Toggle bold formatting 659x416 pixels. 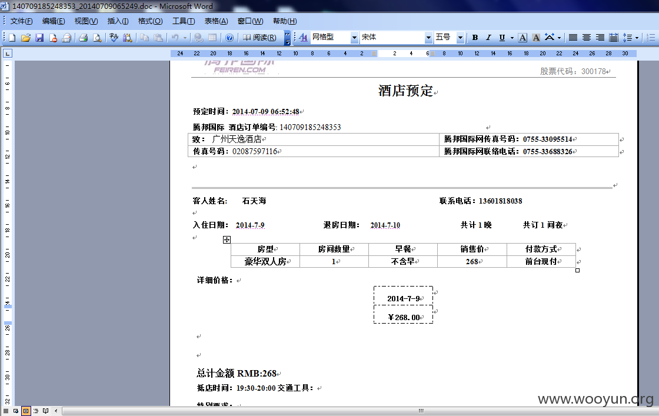click(475, 38)
